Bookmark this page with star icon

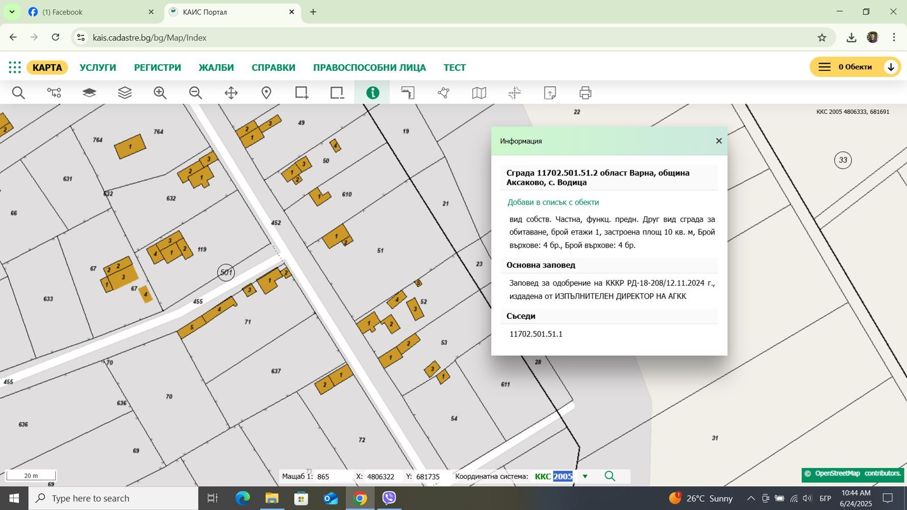click(822, 37)
